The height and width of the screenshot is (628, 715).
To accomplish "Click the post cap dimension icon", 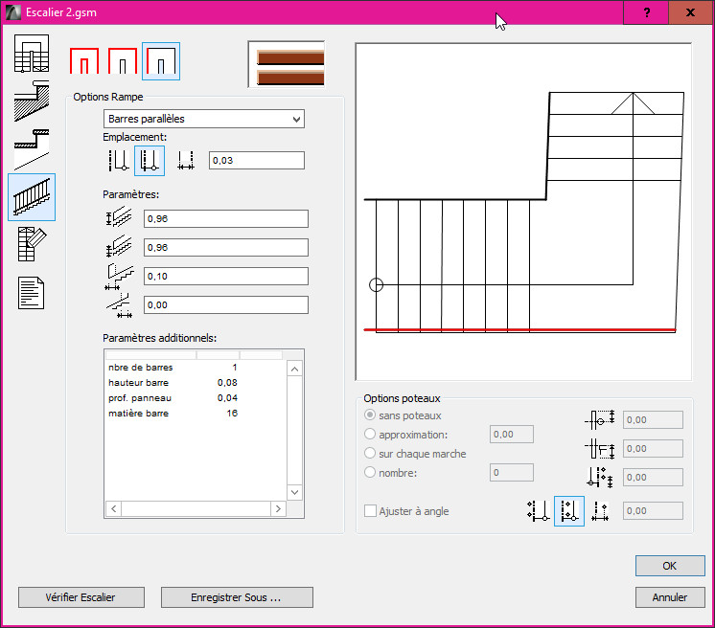I will pyautogui.click(x=600, y=449).
